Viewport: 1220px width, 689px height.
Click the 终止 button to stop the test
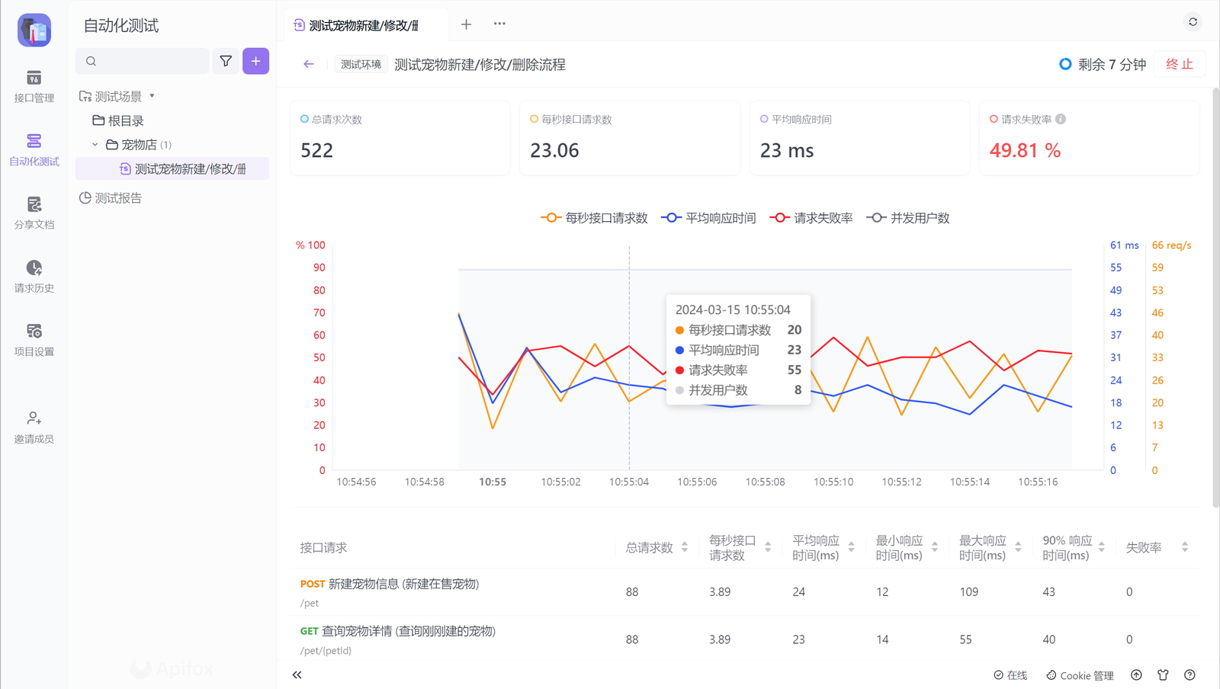(1179, 64)
